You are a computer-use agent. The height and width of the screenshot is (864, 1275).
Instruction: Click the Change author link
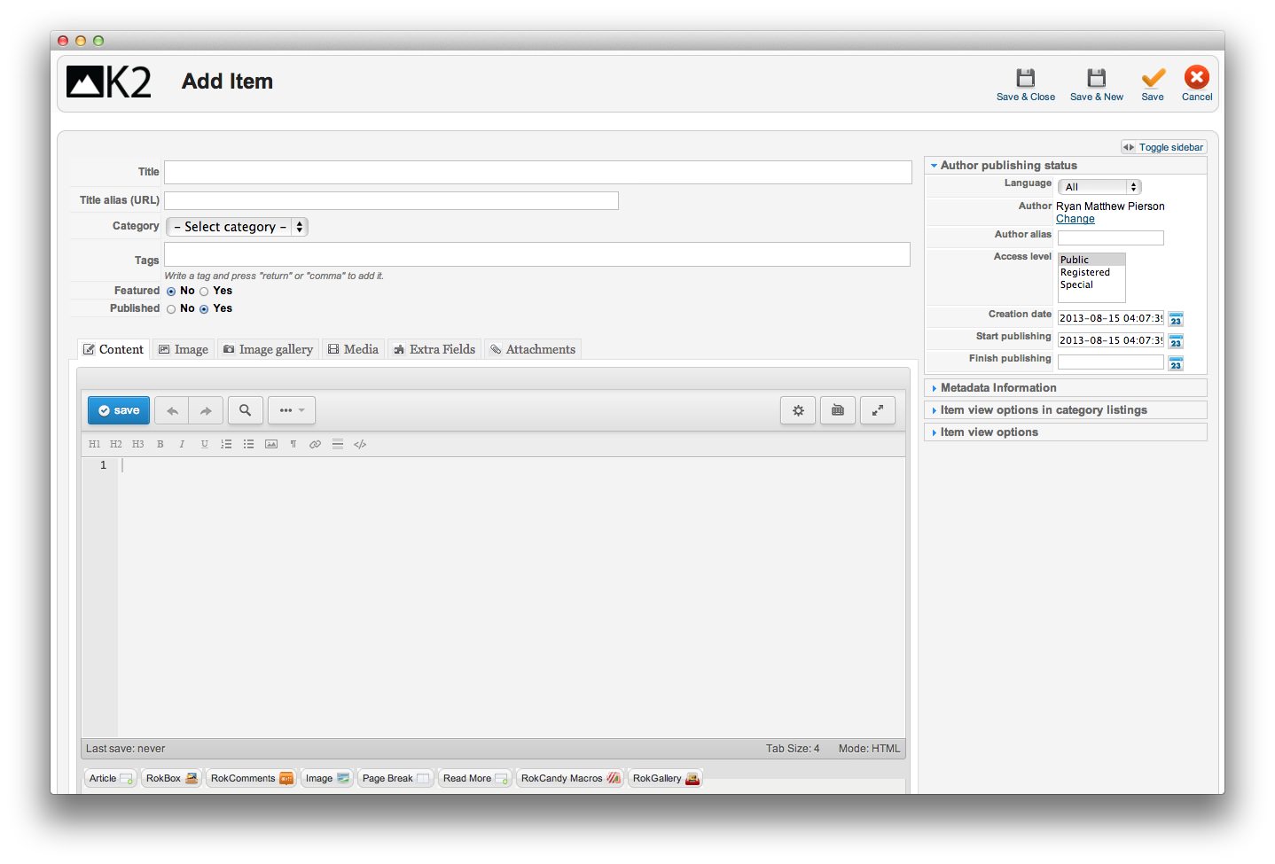(x=1075, y=219)
